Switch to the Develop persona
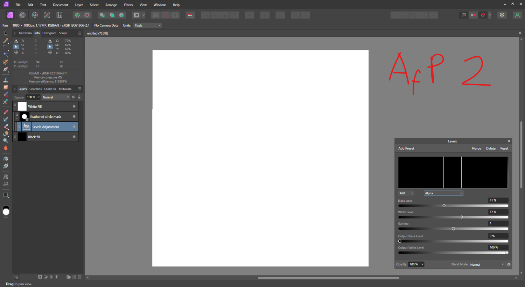Image resolution: width=525 pixels, height=287 pixels. point(35,15)
